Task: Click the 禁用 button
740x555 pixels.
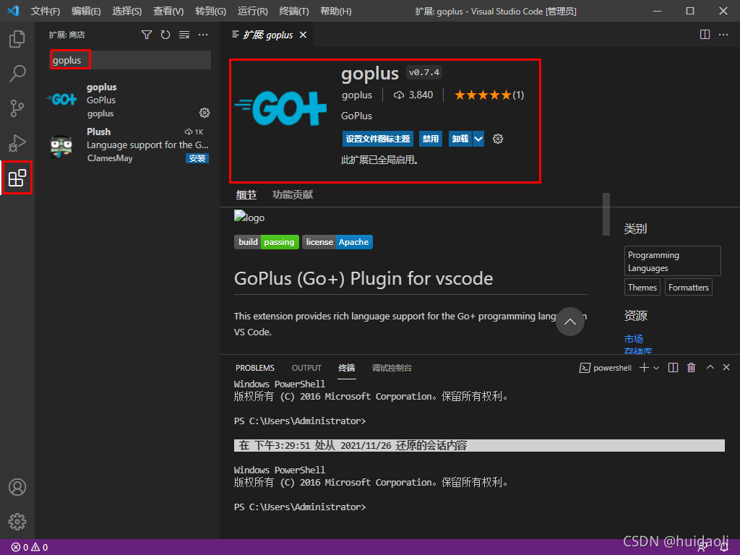Action: tap(431, 139)
